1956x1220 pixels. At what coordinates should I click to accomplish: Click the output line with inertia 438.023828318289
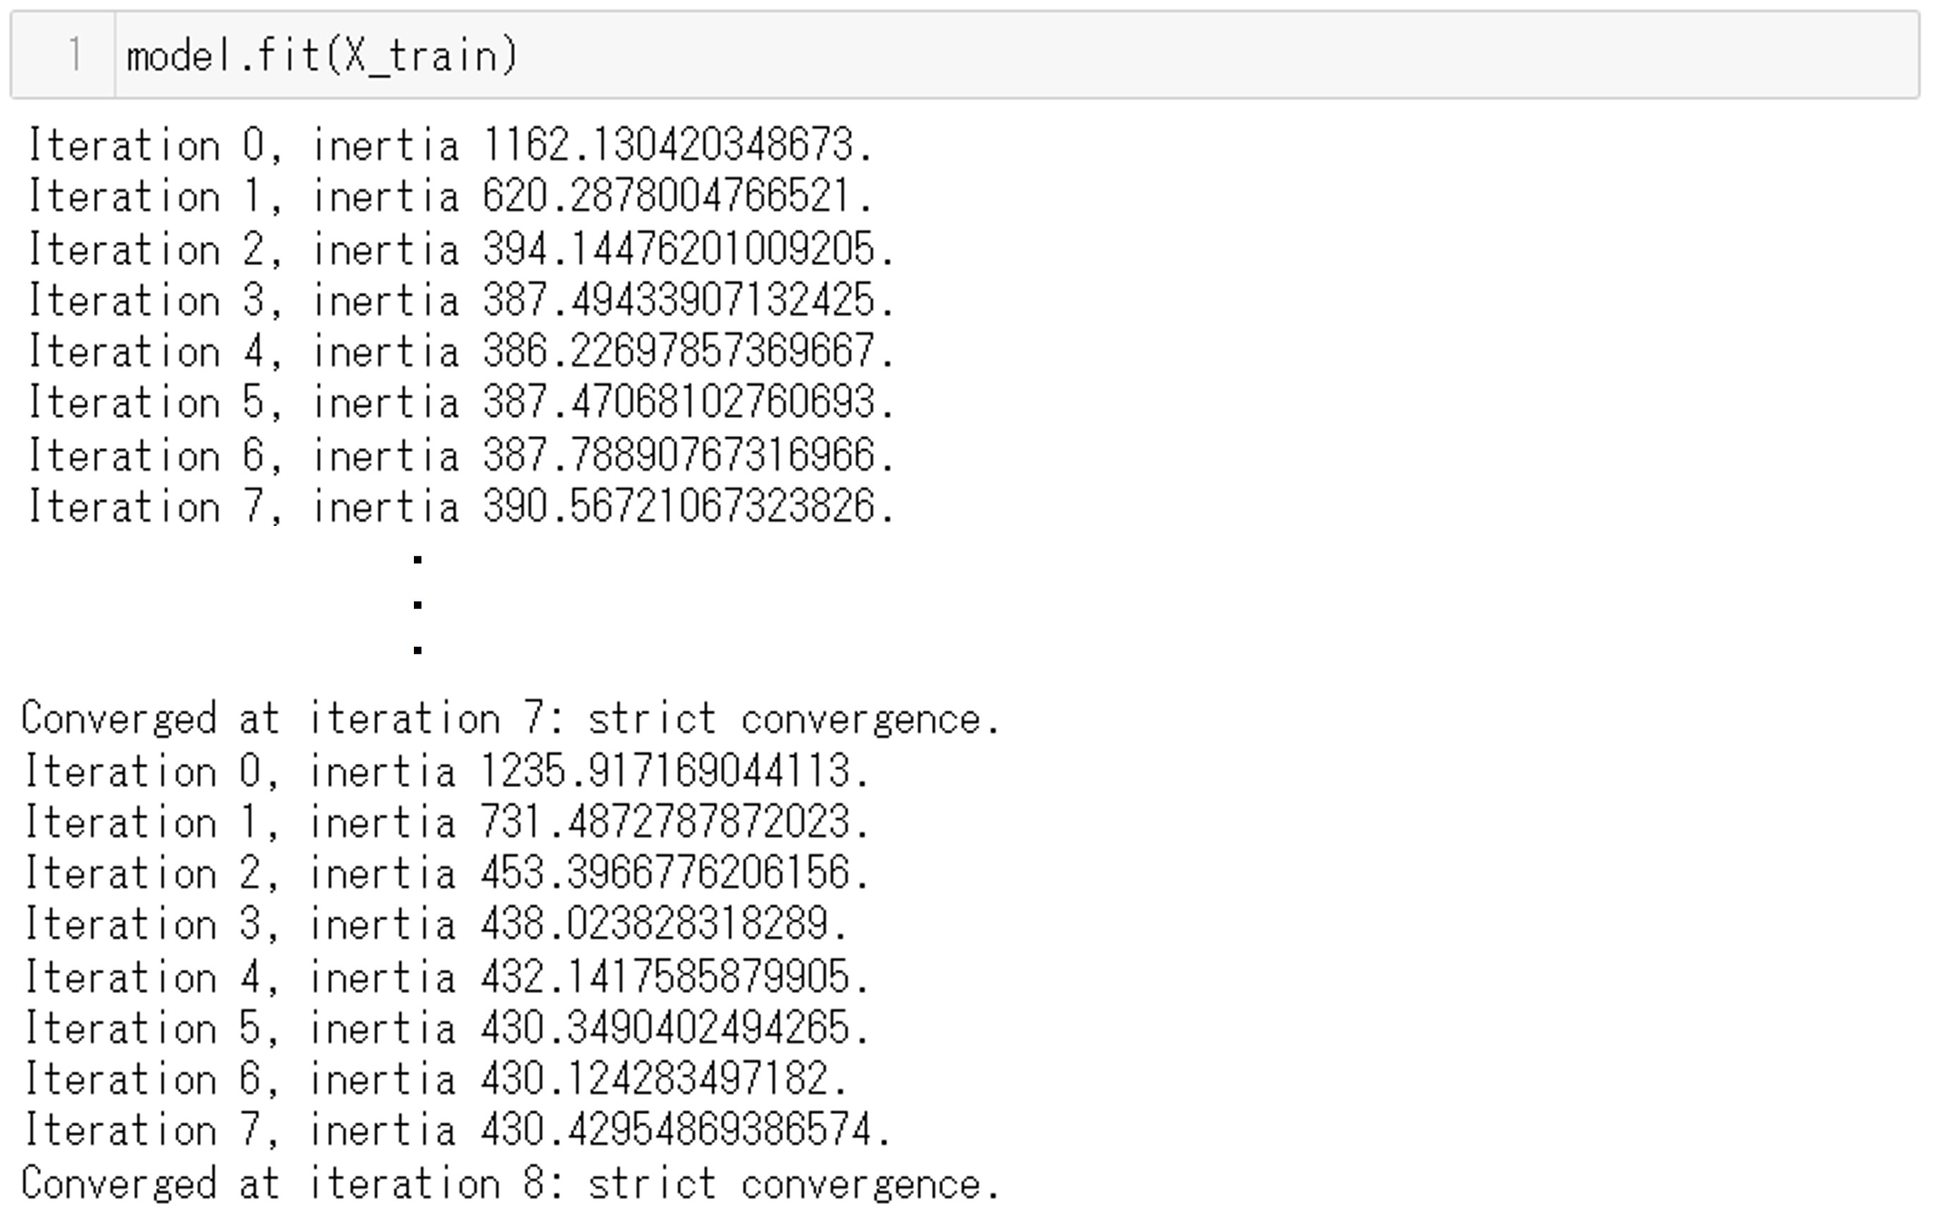click(x=436, y=925)
